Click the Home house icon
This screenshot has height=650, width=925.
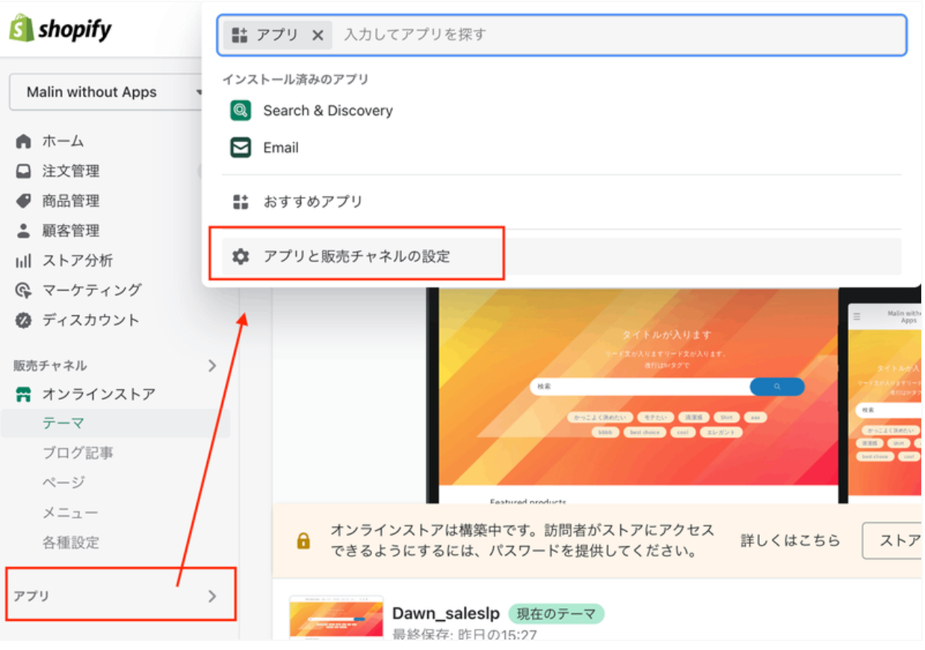[24, 141]
